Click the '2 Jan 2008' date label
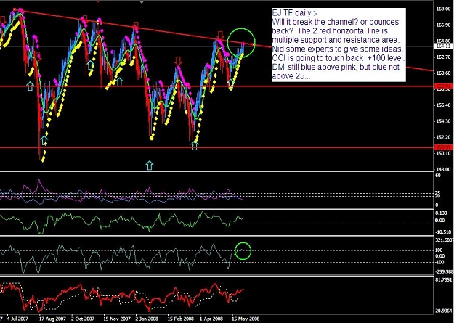Viewport: 454px width, 323px height. coord(147,319)
